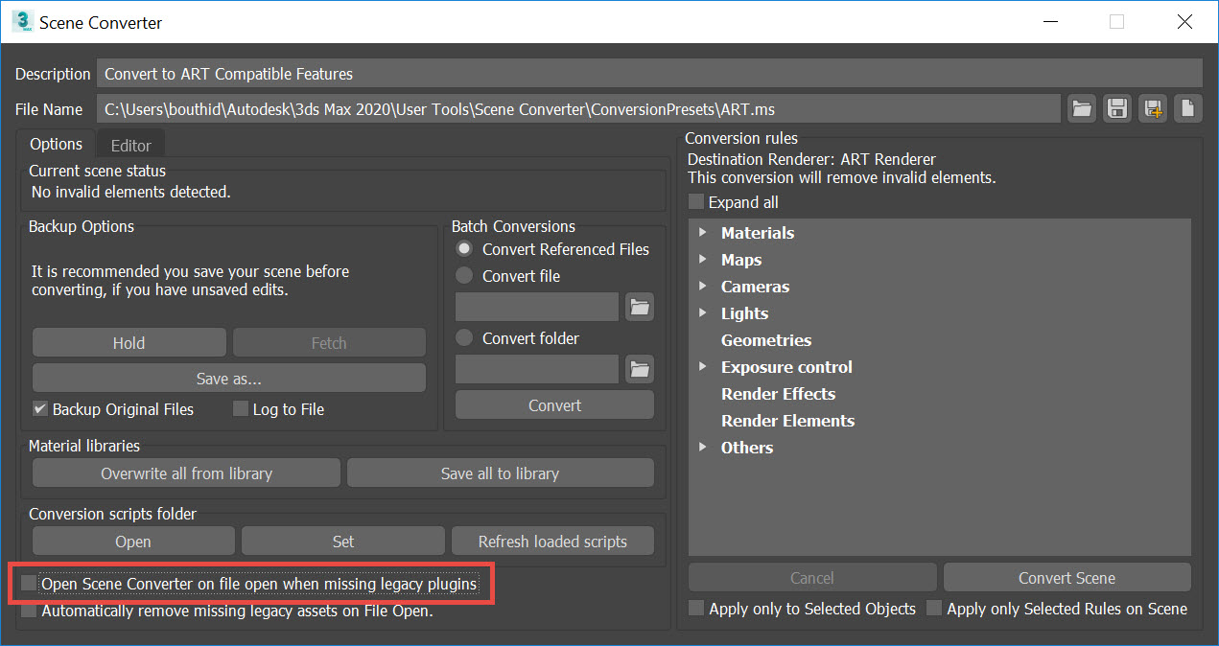The width and height of the screenshot is (1219, 646).
Task: Select Render Elements in rules list
Action: [787, 421]
